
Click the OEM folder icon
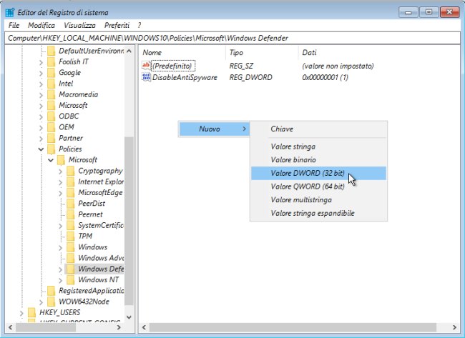pos(51,127)
